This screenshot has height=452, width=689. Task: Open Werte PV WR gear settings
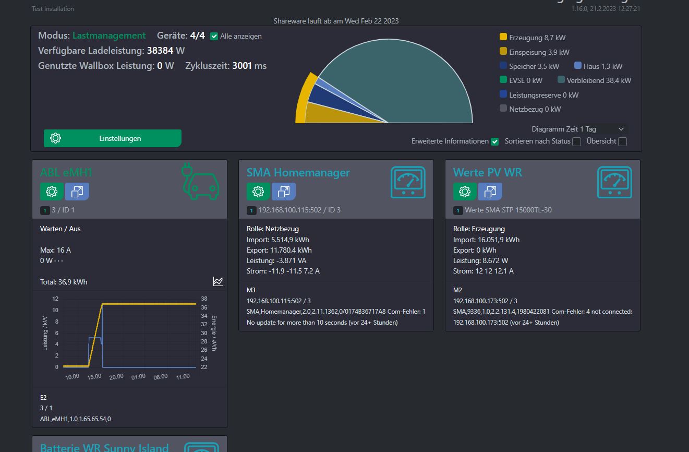click(465, 192)
